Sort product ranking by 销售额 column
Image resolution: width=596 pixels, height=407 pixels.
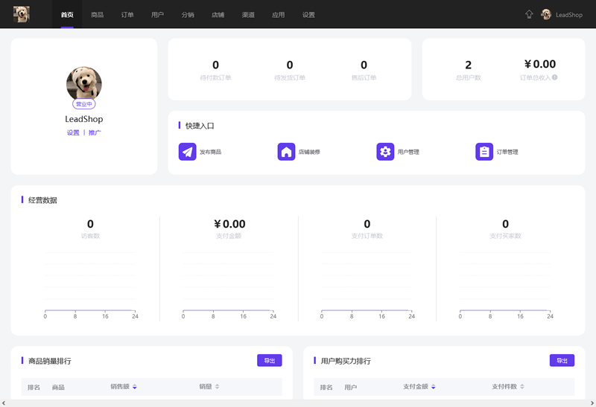coord(135,387)
